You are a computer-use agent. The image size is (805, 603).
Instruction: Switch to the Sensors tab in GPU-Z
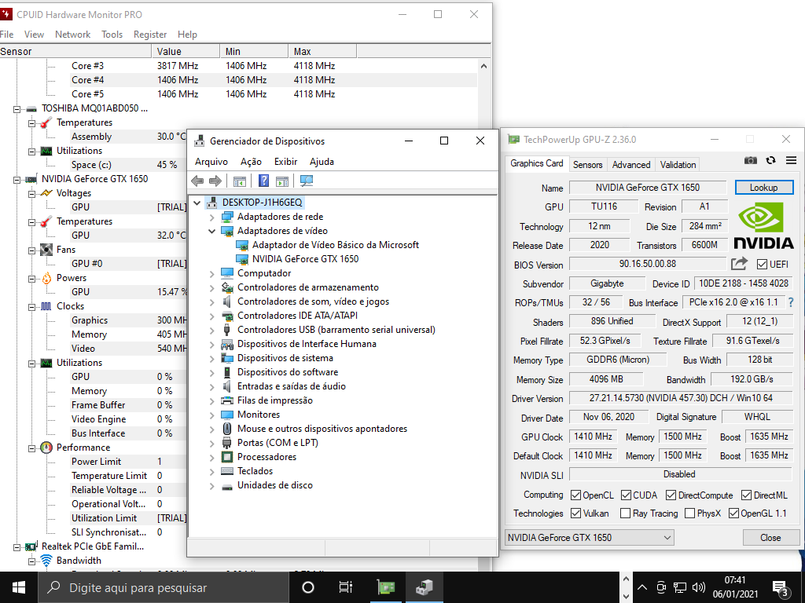coord(587,165)
